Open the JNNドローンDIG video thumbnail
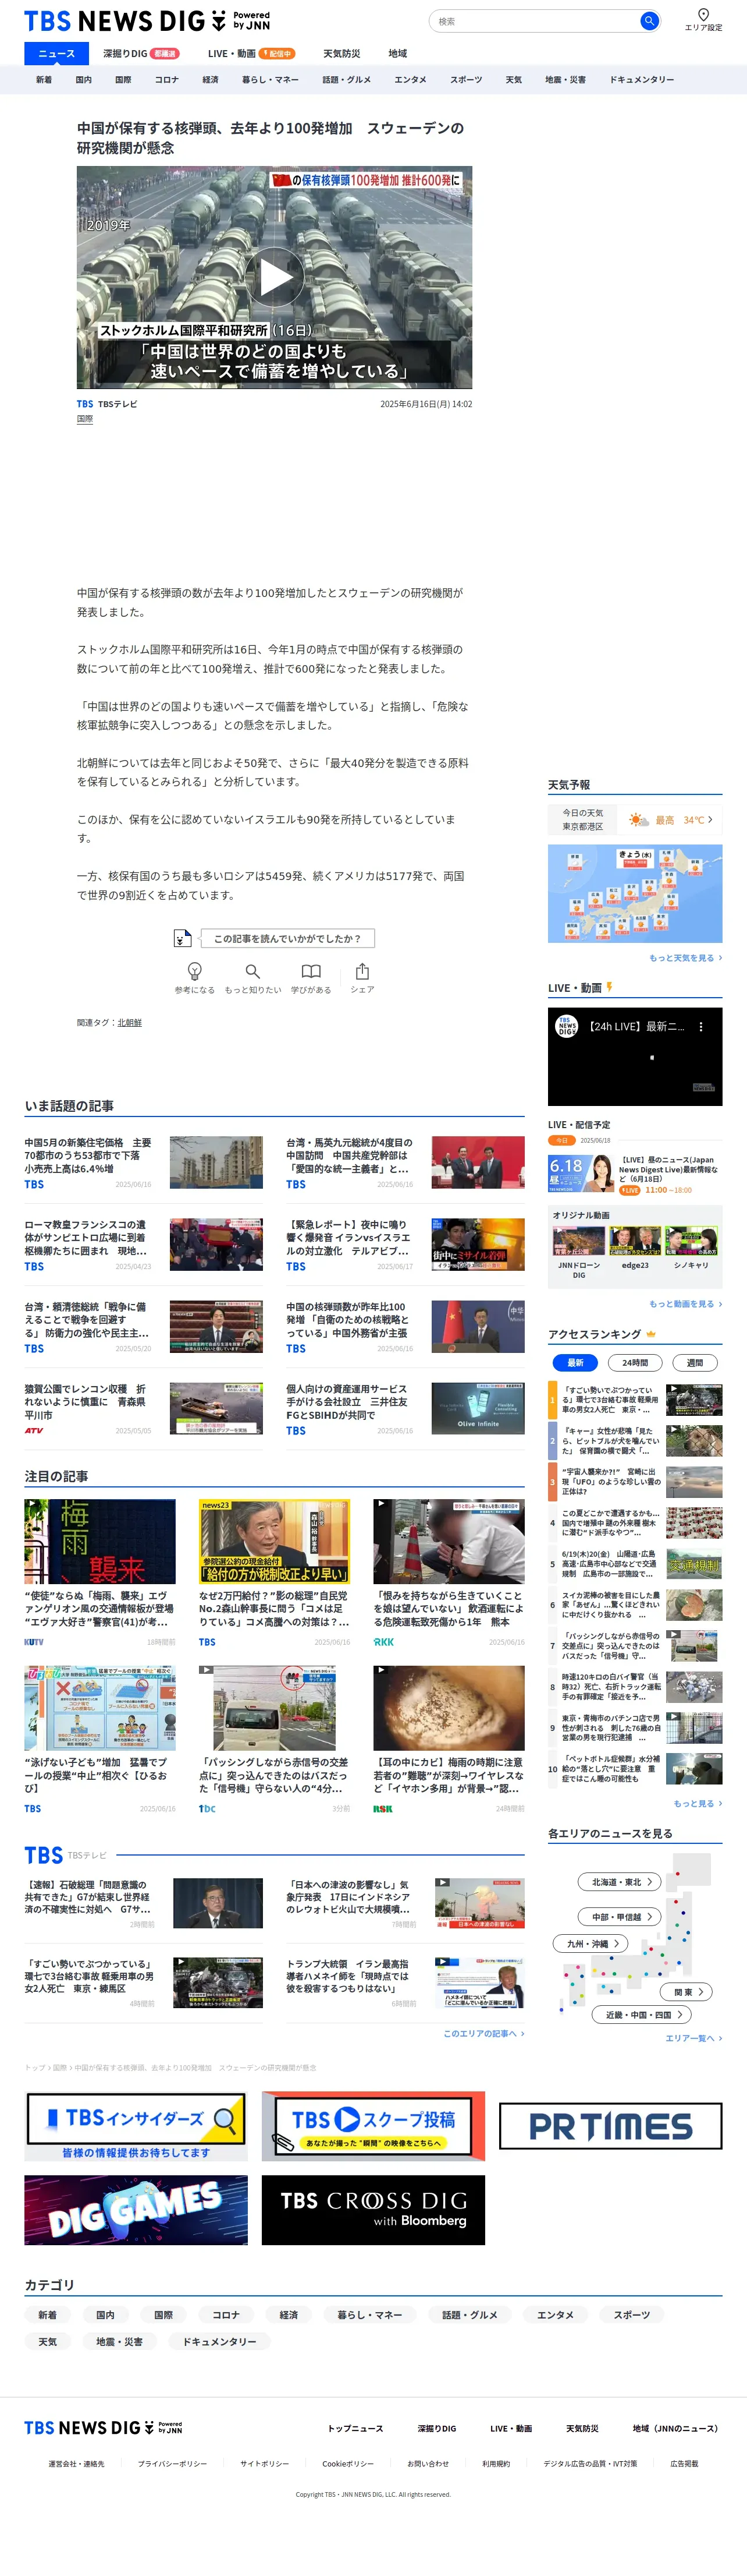Screen dimensions: 747x2576 coord(579,1241)
